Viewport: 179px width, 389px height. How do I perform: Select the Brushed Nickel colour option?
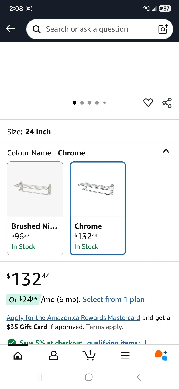[x=35, y=208]
